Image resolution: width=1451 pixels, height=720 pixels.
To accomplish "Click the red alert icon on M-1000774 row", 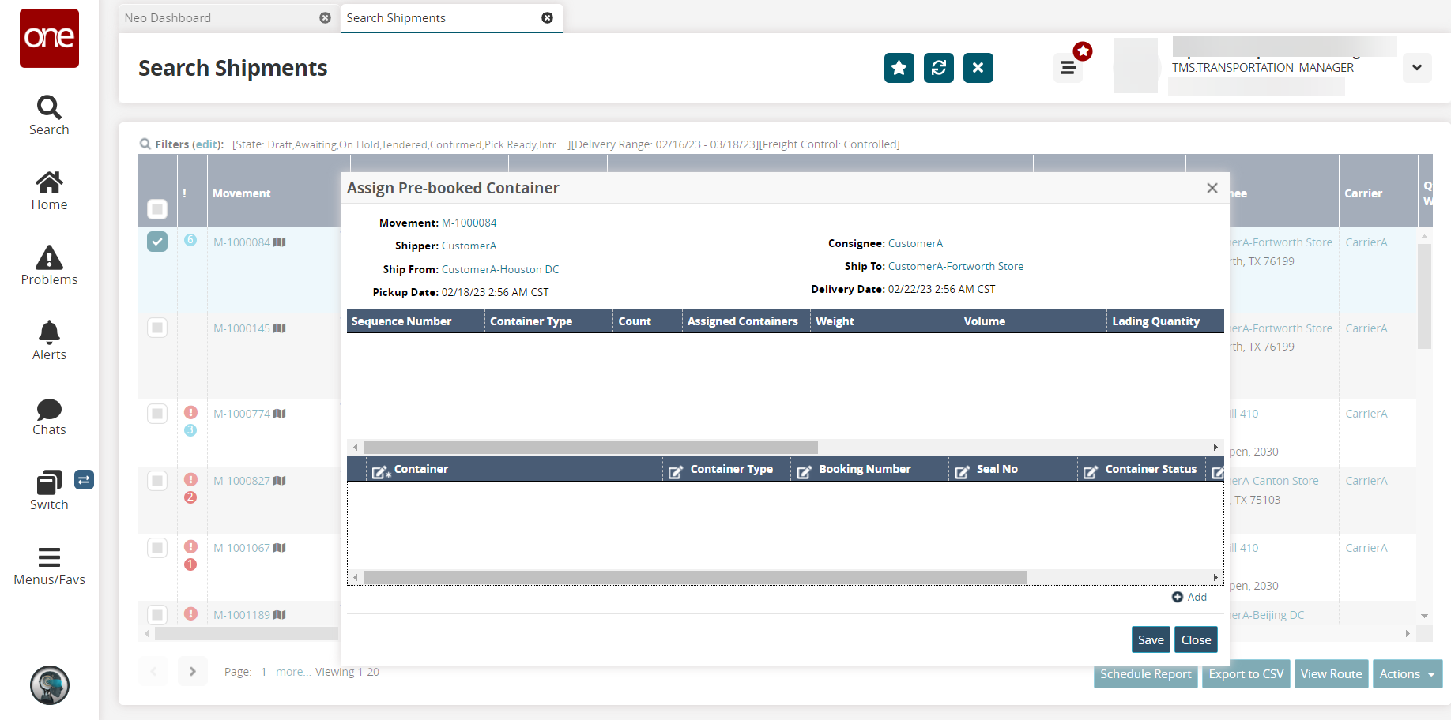I will pos(190,412).
